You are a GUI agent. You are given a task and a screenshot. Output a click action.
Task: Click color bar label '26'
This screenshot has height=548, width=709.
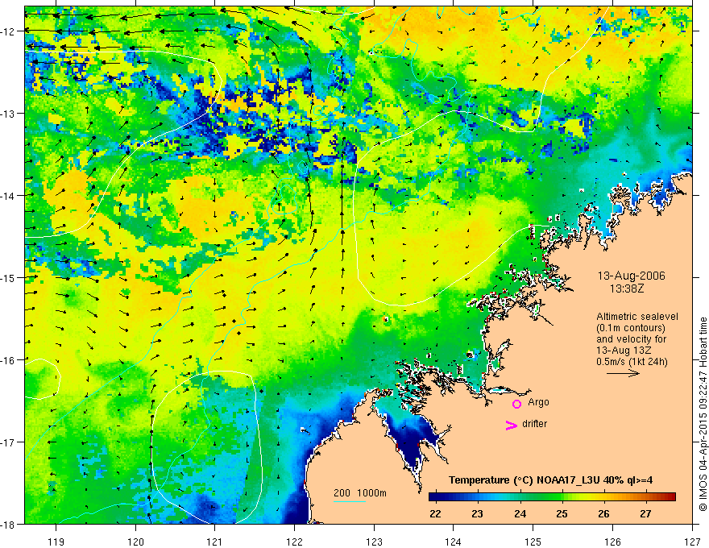click(603, 513)
